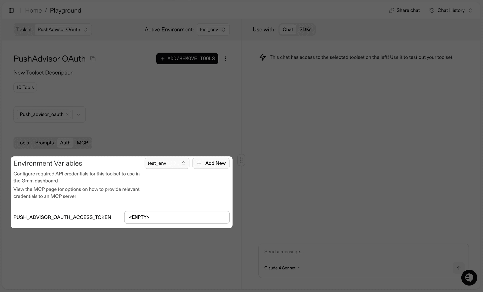Image resolution: width=483 pixels, height=292 pixels.
Task: Click the lightning bolt icon near the toolset notice
Action: [x=263, y=57]
